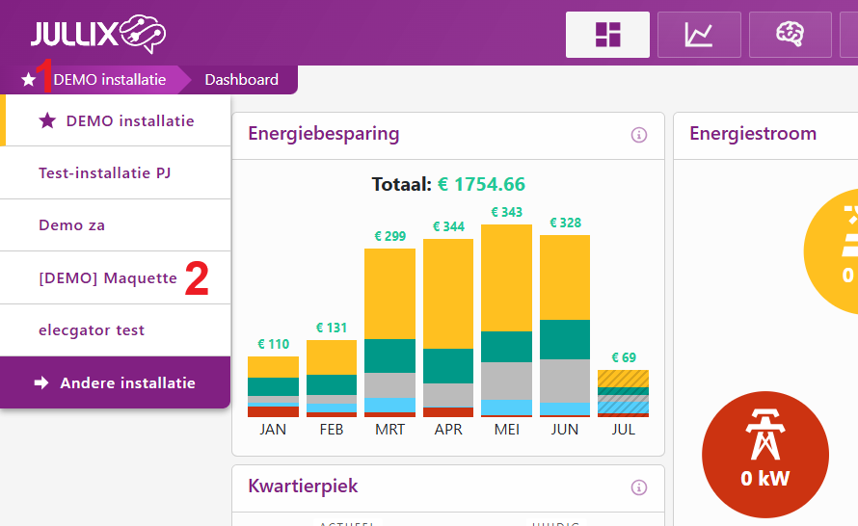The height and width of the screenshot is (526, 858).
Task: Choose elecgator test installation
Action: click(92, 330)
